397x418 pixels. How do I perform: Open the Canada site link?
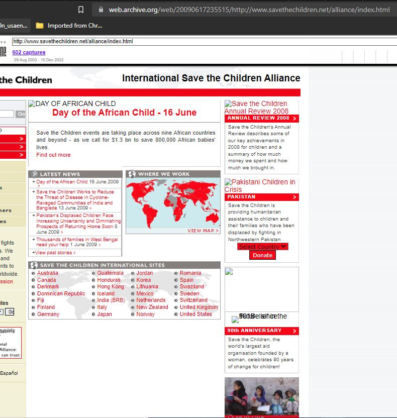point(46,280)
